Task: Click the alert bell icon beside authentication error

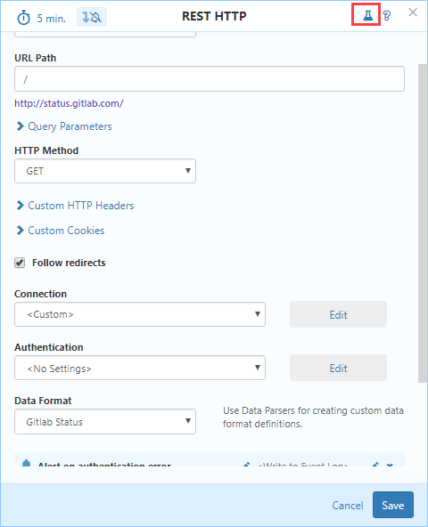Action: pyautogui.click(x=26, y=464)
